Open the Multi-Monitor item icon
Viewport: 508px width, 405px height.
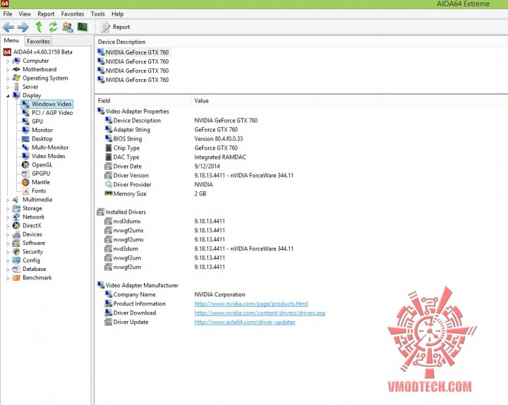[x=25, y=147]
